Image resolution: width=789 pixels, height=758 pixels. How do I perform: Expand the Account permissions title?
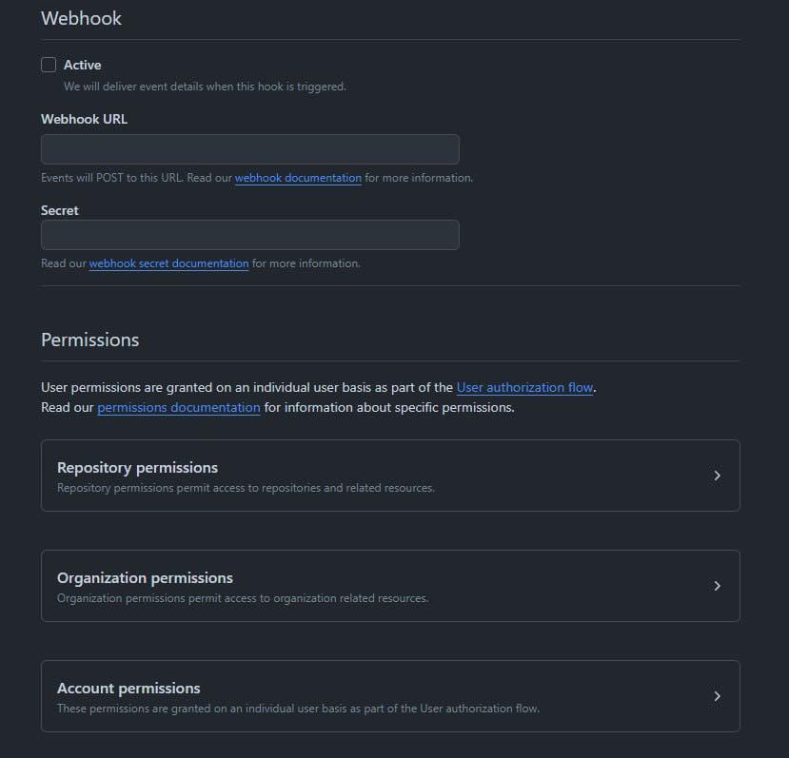pos(128,688)
